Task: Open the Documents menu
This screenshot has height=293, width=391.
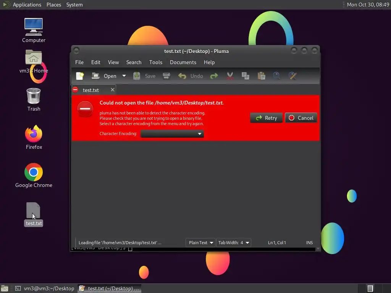Action: point(183,62)
